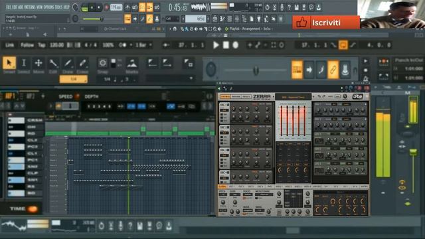Select the Smart pointer tool

pyautogui.click(x=9, y=63)
